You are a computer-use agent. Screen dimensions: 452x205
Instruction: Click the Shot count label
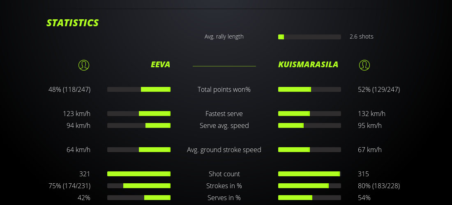point(224,174)
